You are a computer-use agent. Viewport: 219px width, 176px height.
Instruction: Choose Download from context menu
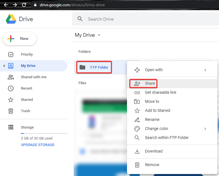172,151
